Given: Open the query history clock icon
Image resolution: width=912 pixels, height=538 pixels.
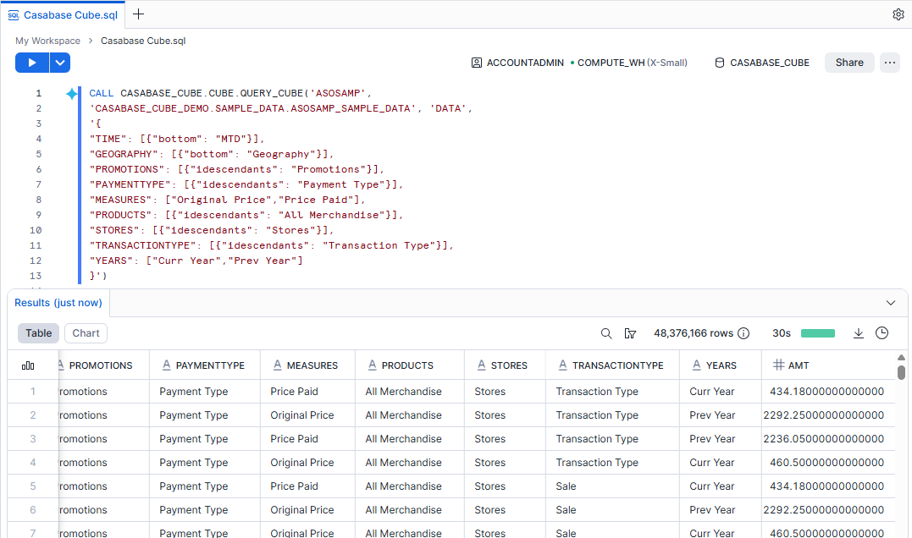Looking at the screenshot, I should pos(882,333).
